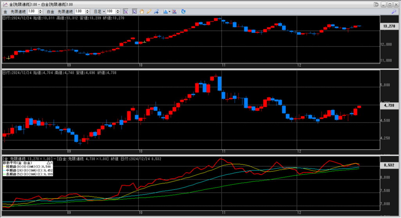
Task: Toggle the crosshair cursor display button
Action: tap(126, 12)
